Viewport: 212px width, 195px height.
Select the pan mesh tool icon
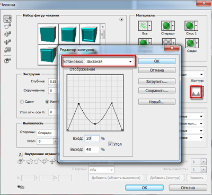(7, 34)
